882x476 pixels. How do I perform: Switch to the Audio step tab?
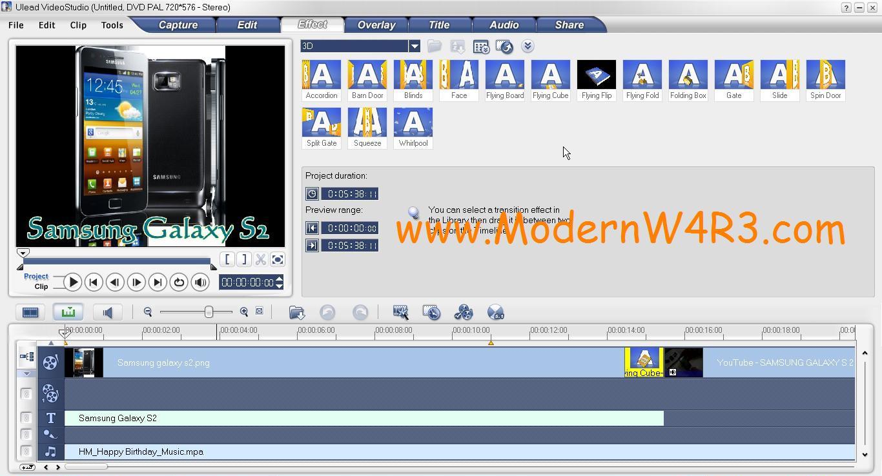pyautogui.click(x=504, y=25)
